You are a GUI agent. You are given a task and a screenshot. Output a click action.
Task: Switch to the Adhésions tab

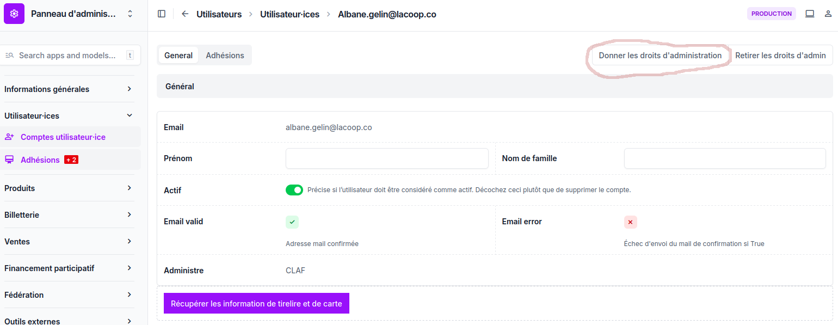pos(225,56)
